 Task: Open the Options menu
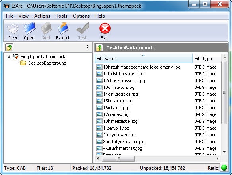pyautogui.click(x=81, y=16)
